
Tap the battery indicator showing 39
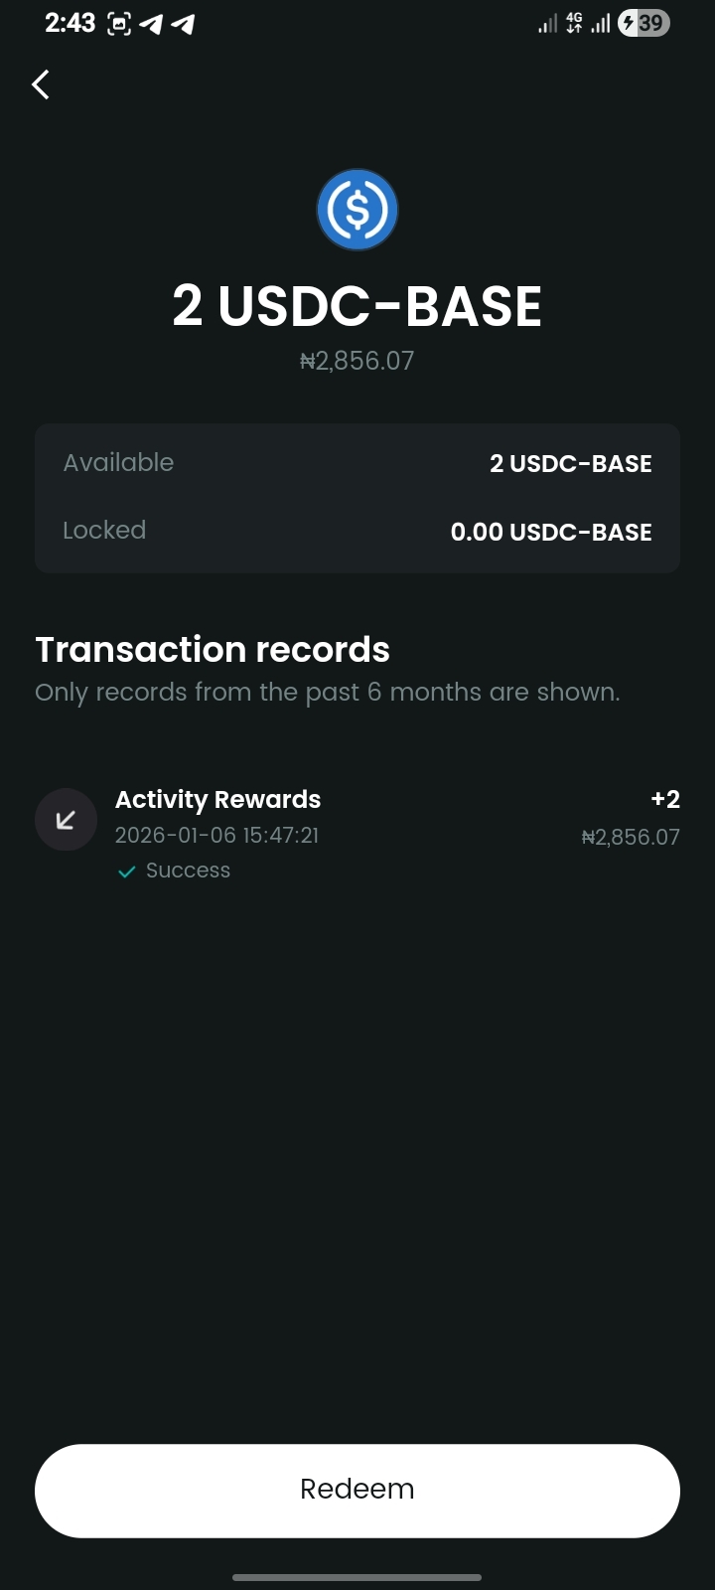pos(643,23)
